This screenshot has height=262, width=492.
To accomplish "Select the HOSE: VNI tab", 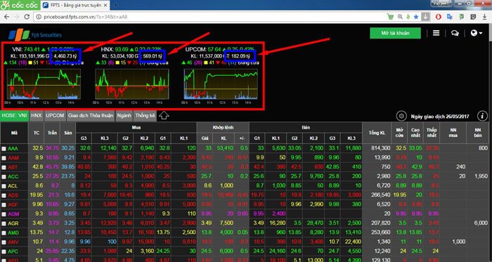I will 15,116.
